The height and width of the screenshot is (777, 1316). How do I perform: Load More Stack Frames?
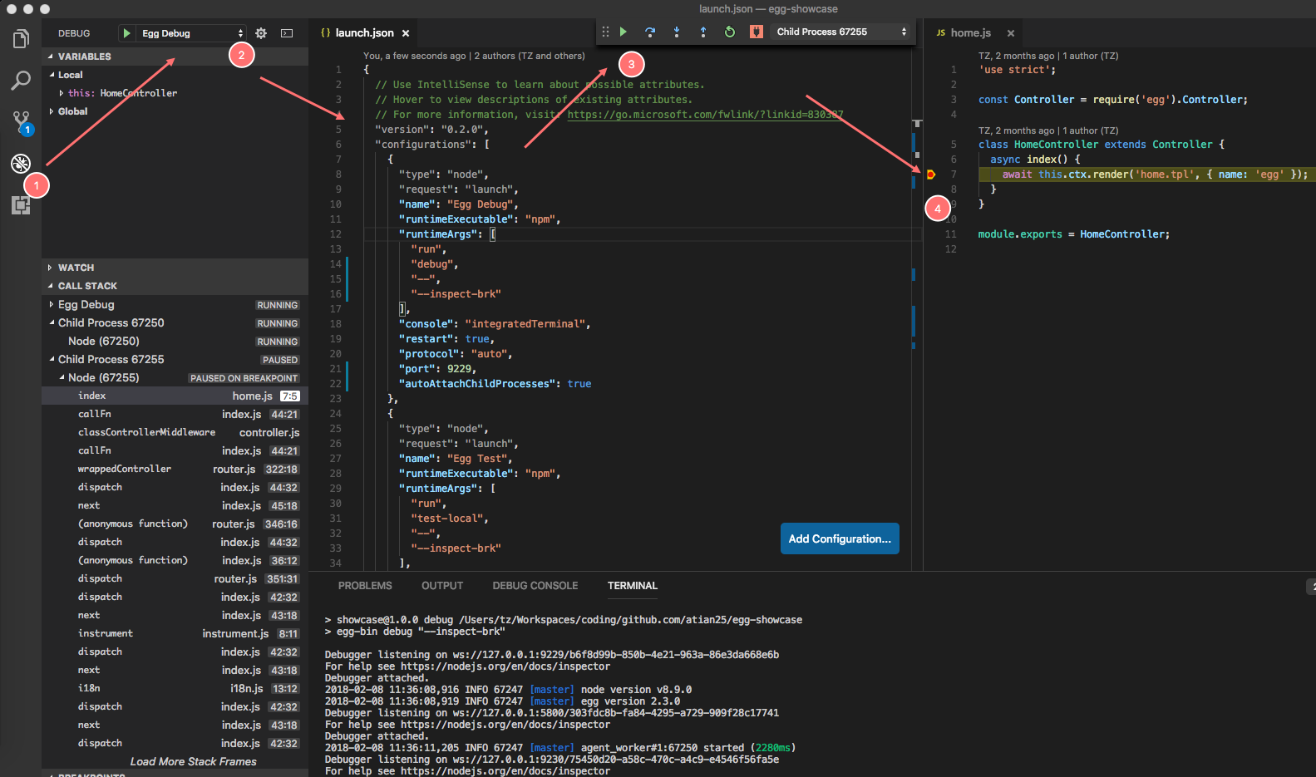(x=193, y=761)
